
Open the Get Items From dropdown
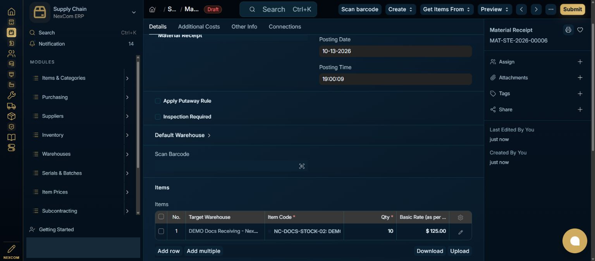click(x=446, y=9)
